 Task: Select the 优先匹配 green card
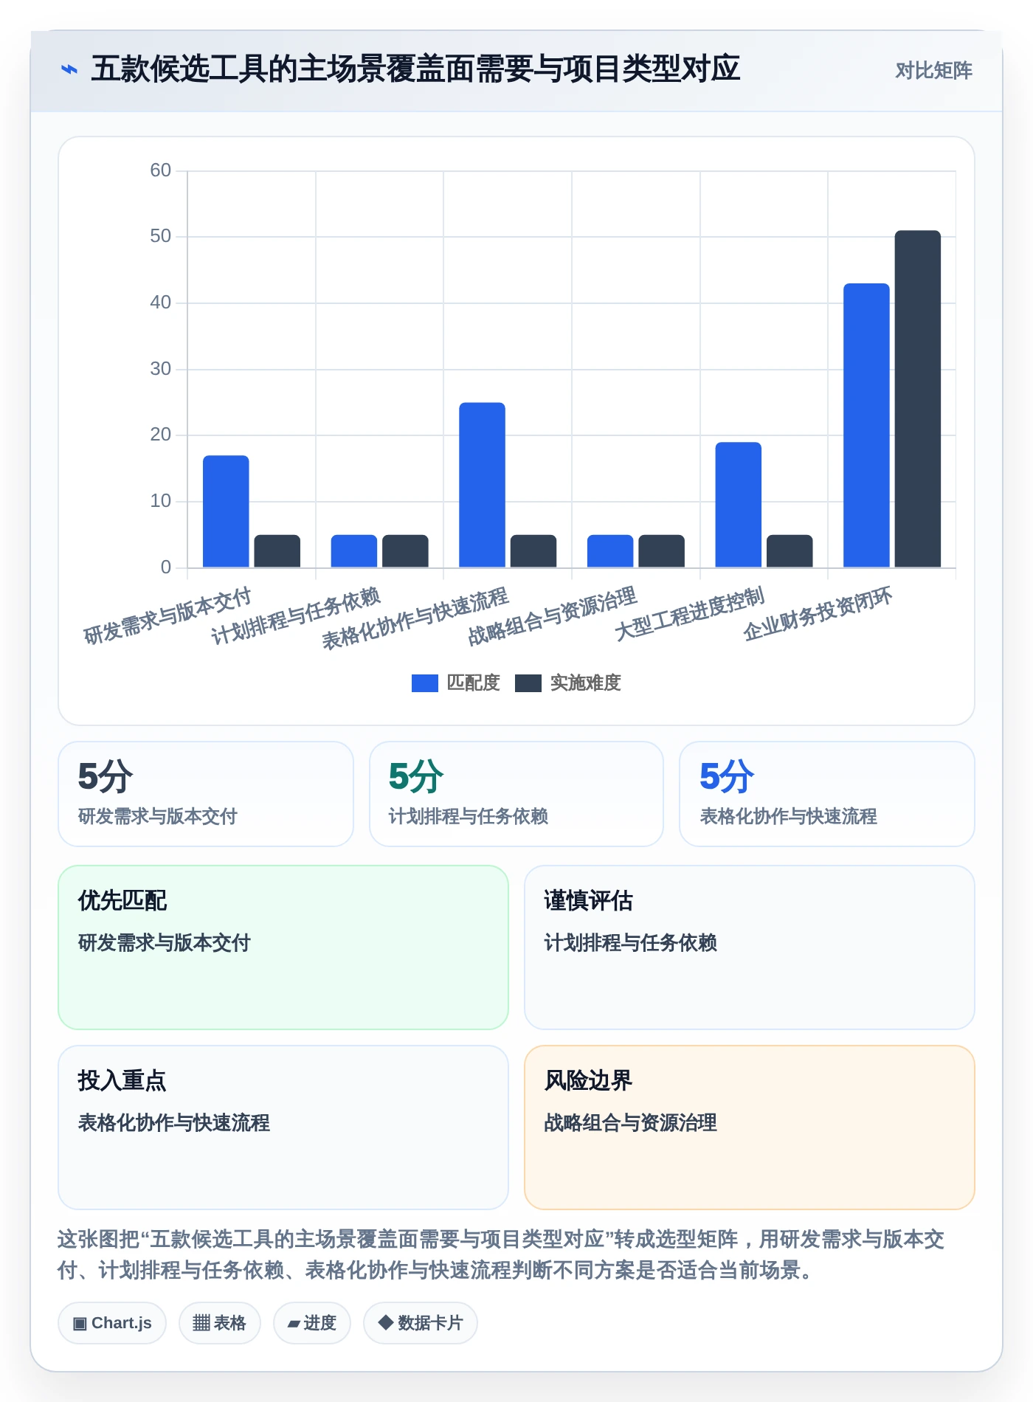[283, 947]
